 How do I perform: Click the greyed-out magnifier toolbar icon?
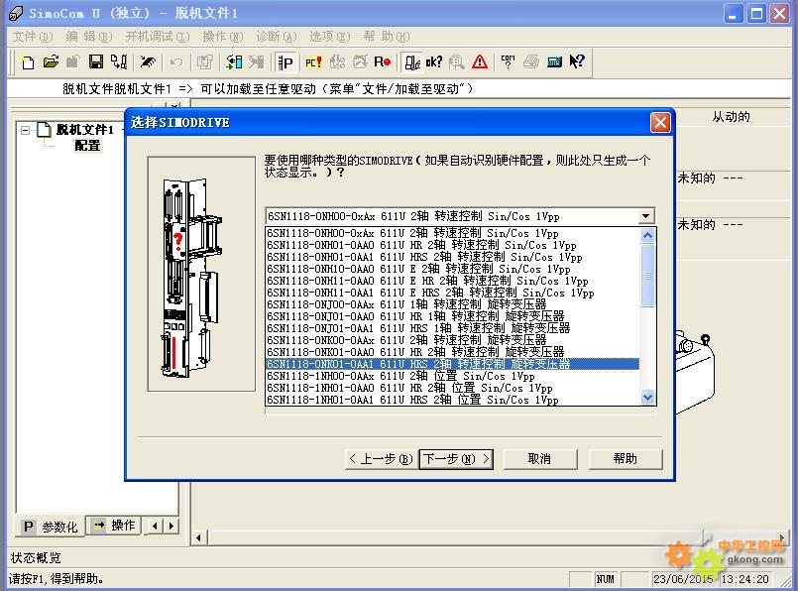457,62
